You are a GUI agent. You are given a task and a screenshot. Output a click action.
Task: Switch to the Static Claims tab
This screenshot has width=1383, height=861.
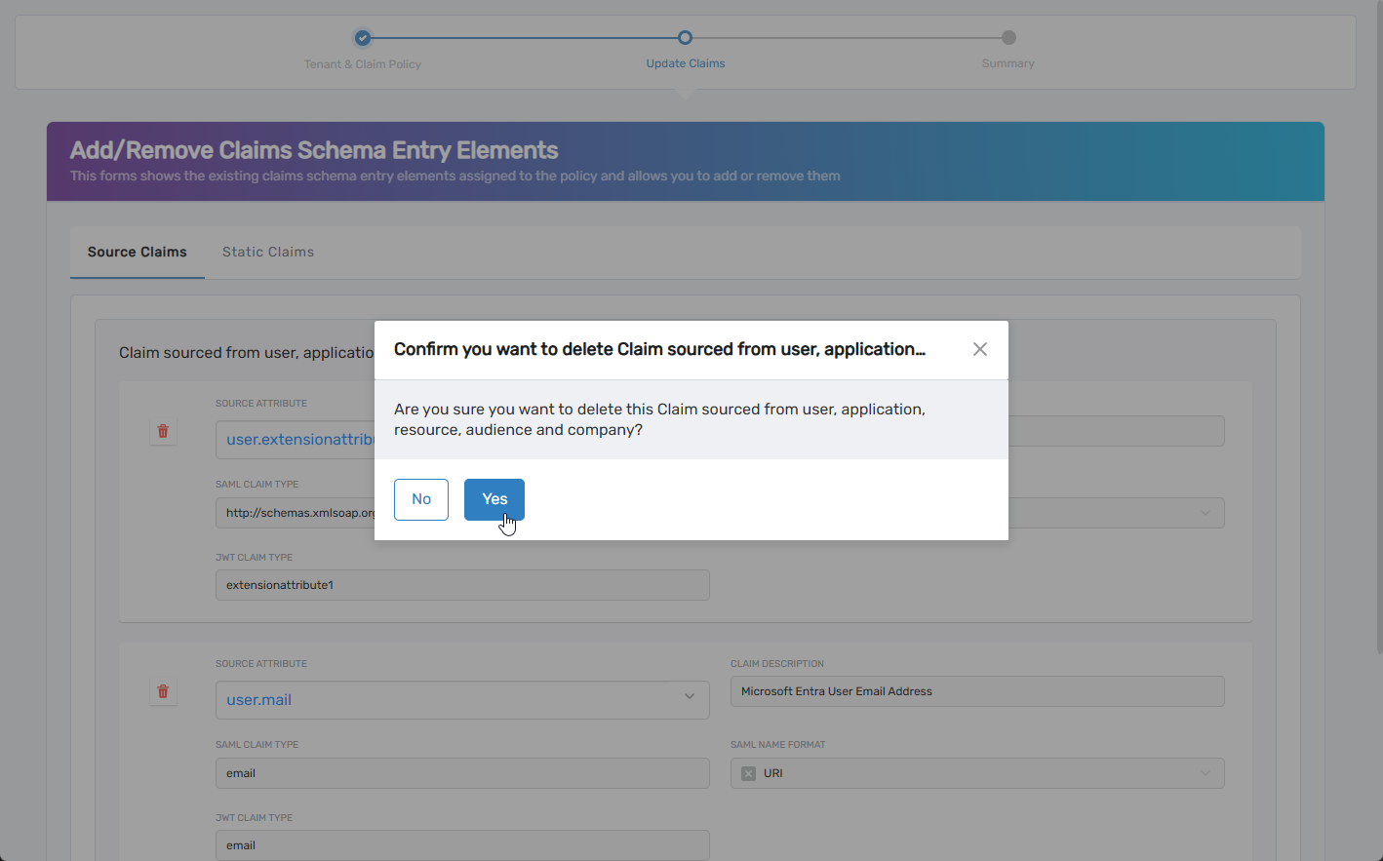click(x=267, y=252)
